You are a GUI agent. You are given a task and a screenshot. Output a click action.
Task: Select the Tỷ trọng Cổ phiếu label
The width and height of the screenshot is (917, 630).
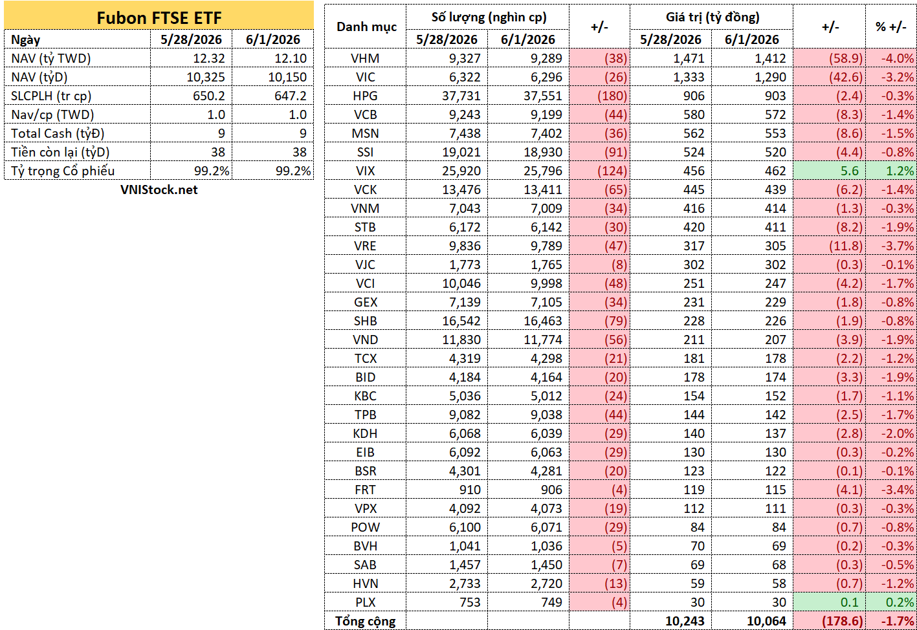[63, 171]
